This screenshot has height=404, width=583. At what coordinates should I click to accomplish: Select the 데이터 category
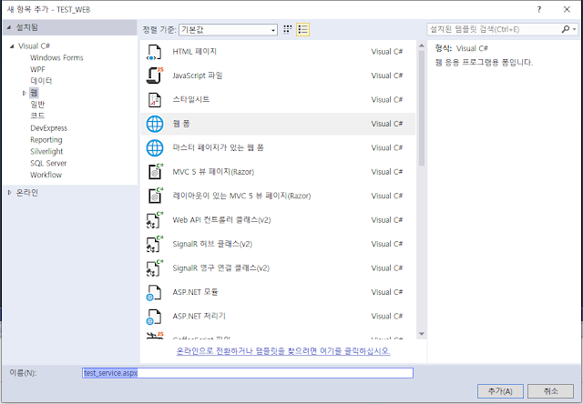pyautogui.click(x=41, y=81)
